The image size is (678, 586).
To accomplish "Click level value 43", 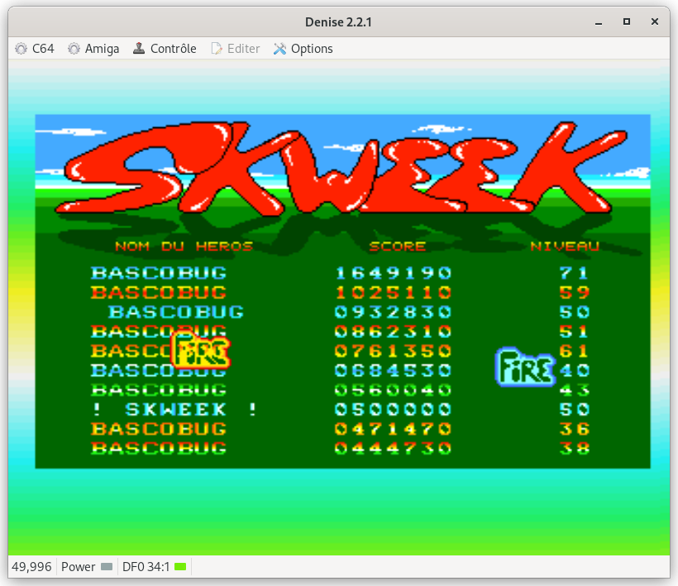I will [x=574, y=390].
